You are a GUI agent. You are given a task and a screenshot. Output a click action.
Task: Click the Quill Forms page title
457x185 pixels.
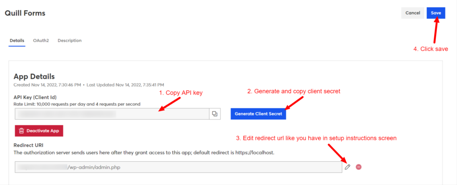[x=25, y=13]
